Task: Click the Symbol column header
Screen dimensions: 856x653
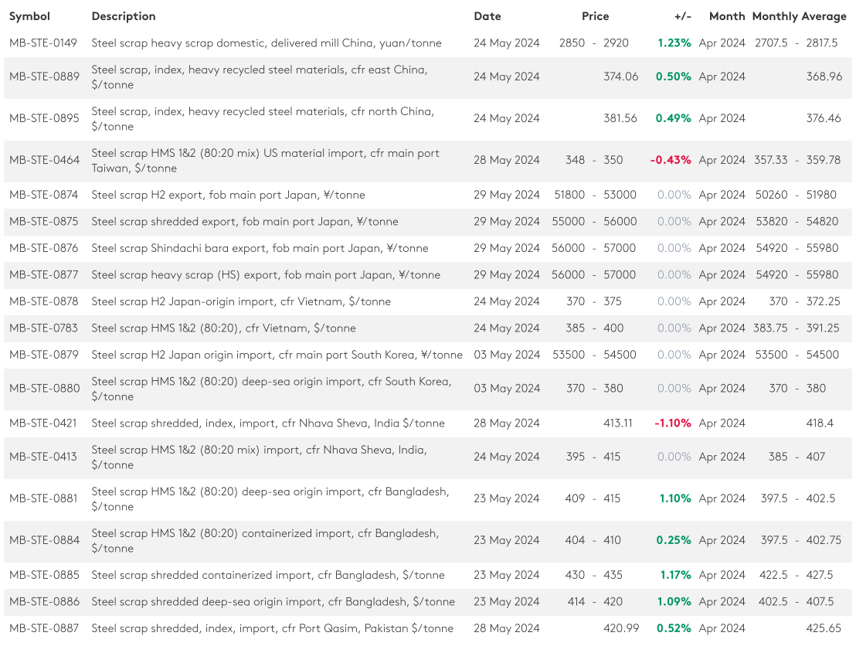Action: pyautogui.click(x=29, y=16)
